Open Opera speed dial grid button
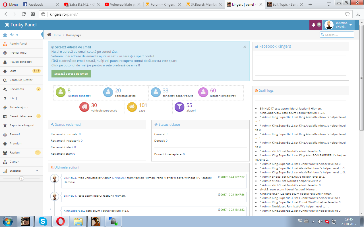 33,14
